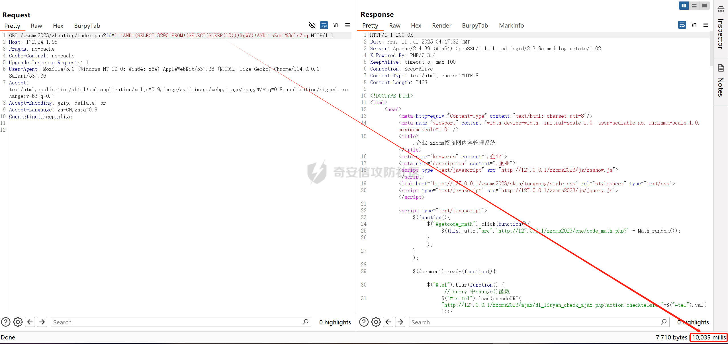The width and height of the screenshot is (728, 344).
Task: Open Response panel hamburger options menu
Action: pos(705,25)
